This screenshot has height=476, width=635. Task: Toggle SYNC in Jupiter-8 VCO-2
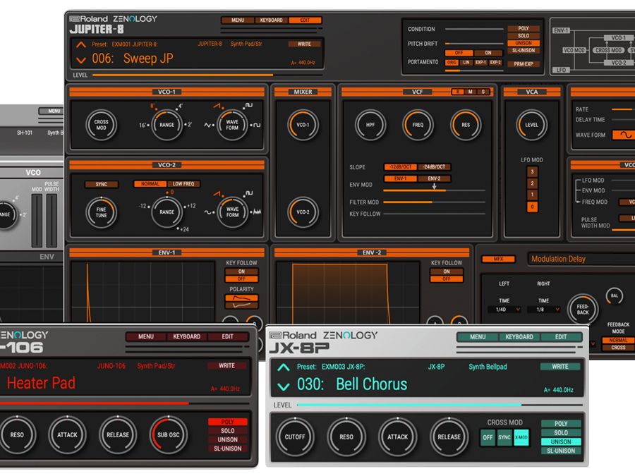[x=101, y=184]
